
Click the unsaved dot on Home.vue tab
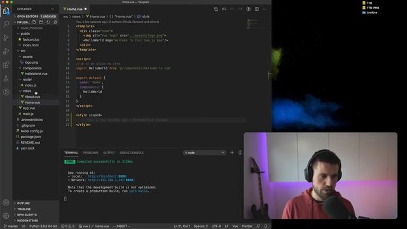pyautogui.click(x=85, y=9)
